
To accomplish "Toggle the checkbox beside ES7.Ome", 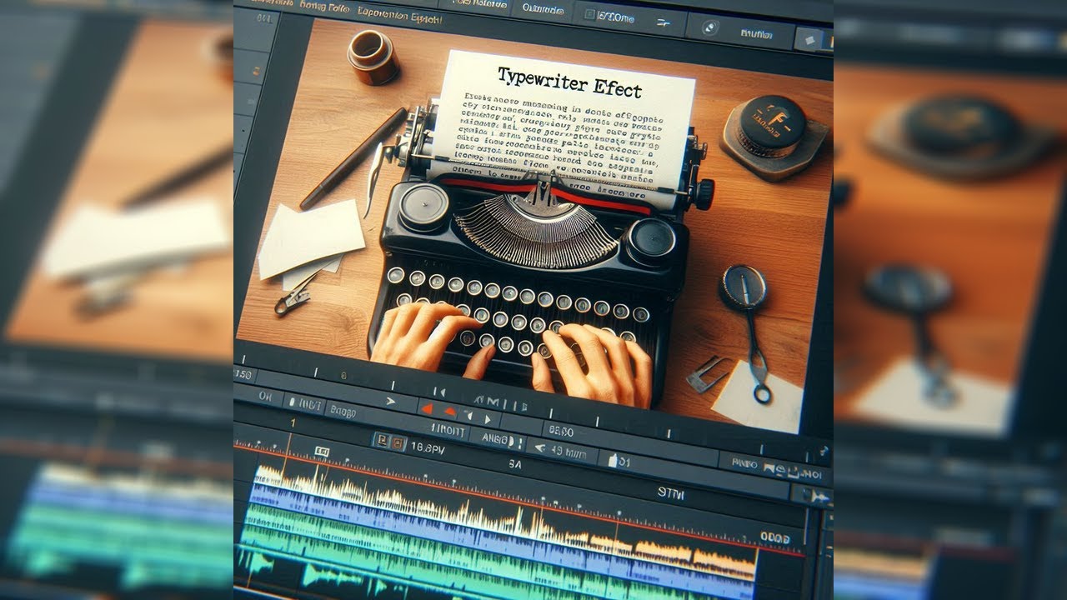I will click(589, 15).
